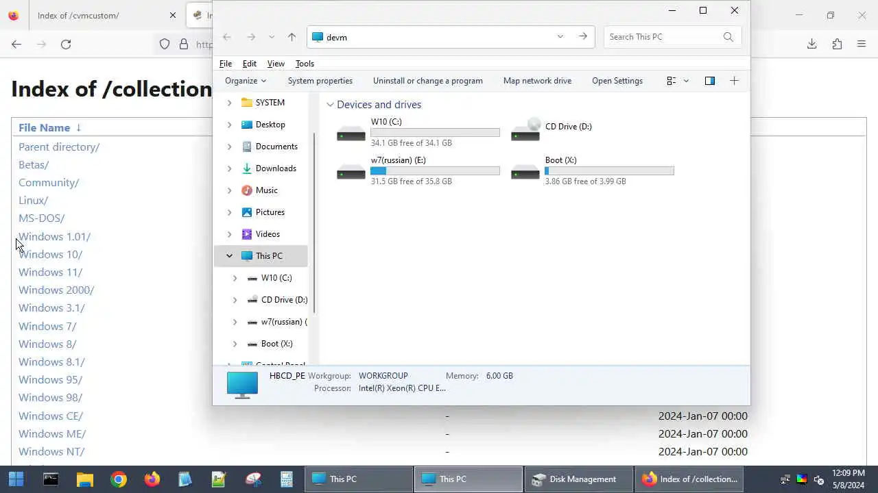Click System properties
The image size is (878, 493).
(320, 81)
